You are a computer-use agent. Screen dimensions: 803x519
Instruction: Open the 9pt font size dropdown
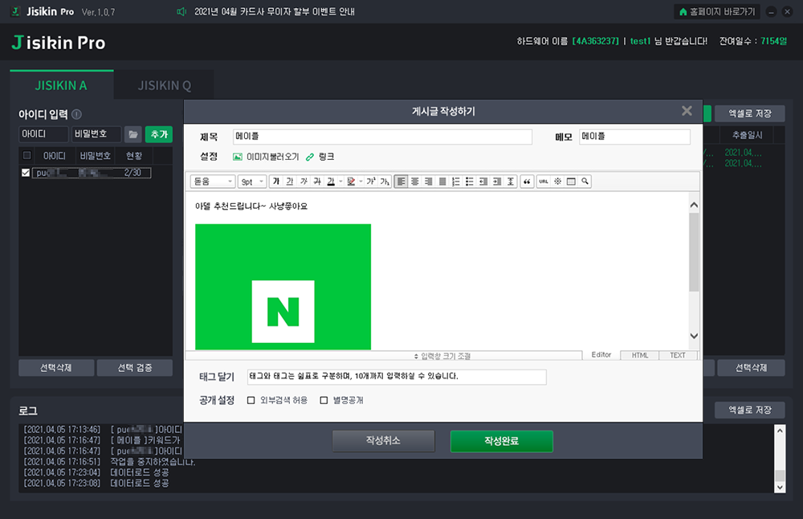click(252, 182)
